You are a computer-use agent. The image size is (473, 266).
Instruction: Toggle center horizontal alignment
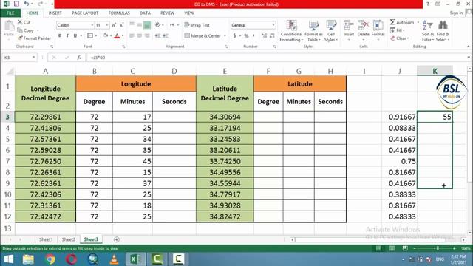(140, 35)
